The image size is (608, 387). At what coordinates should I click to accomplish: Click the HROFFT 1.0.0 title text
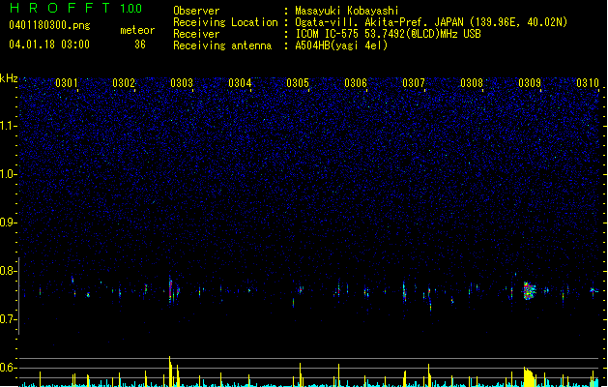pyautogui.click(x=75, y=8)
